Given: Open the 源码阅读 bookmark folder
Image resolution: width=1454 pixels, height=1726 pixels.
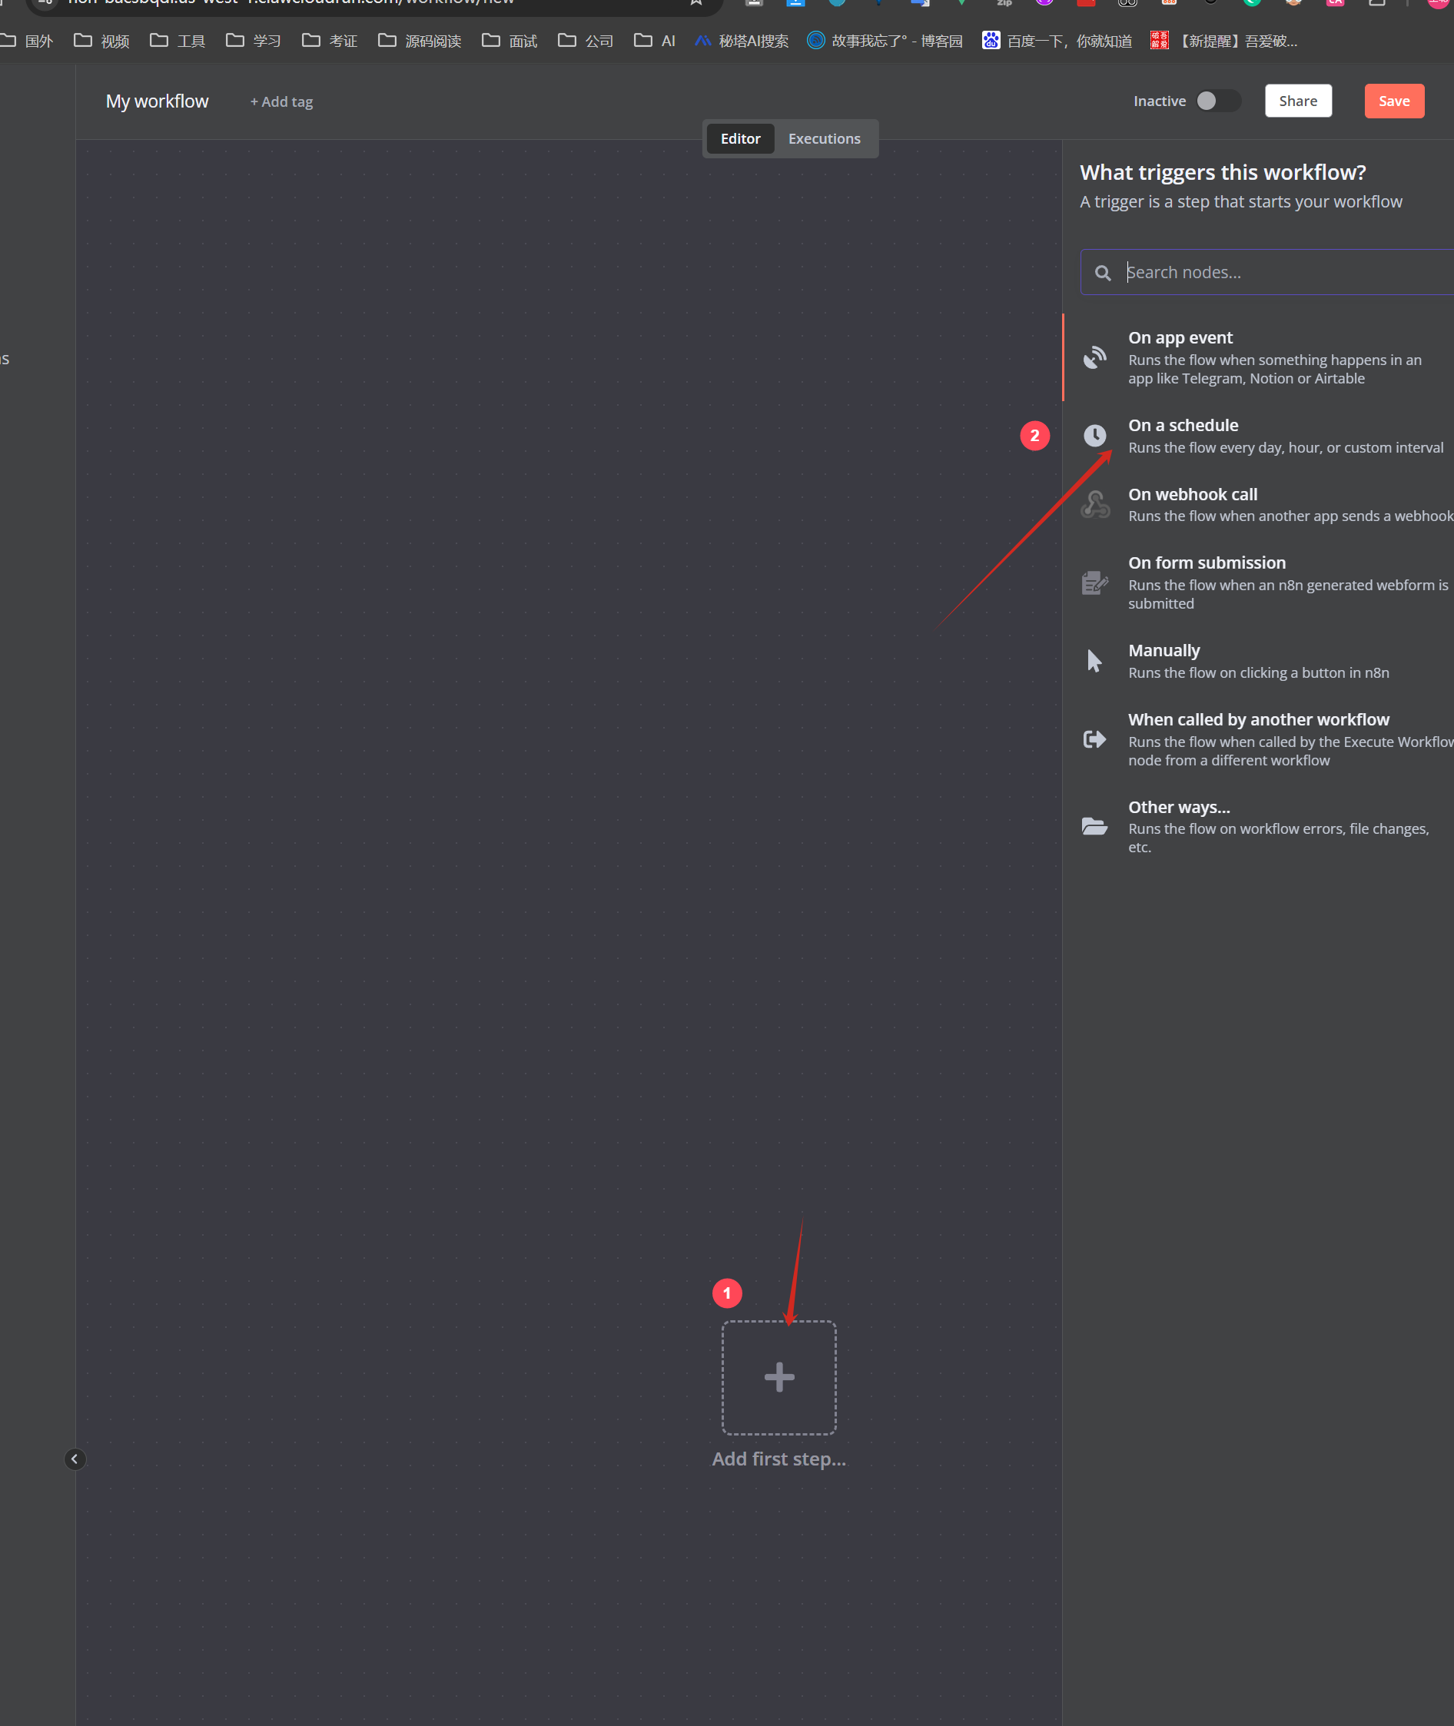Looking at the screenshot, I should (x=420, y=41).
